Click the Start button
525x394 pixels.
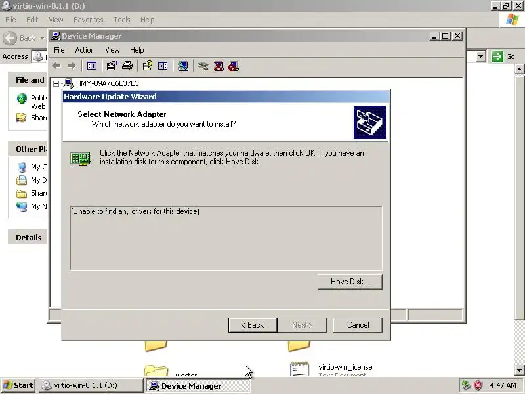[x=18, y=385]
